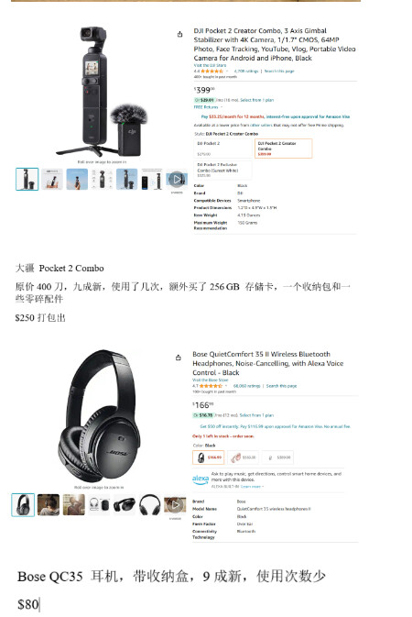Play the DJI Pocket 2 product video thumbnail

pos(177,180)
